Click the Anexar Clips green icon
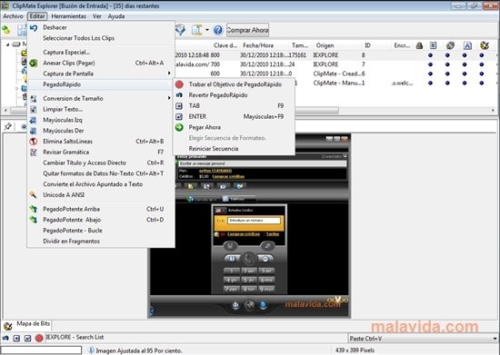 pos(34,63)
